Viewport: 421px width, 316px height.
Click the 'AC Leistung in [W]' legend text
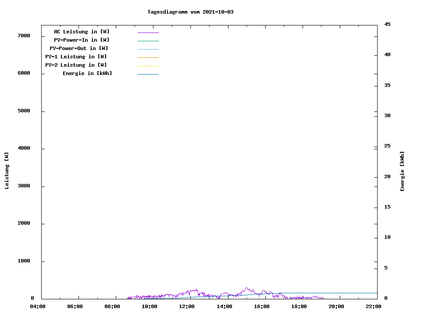(82, 32)
